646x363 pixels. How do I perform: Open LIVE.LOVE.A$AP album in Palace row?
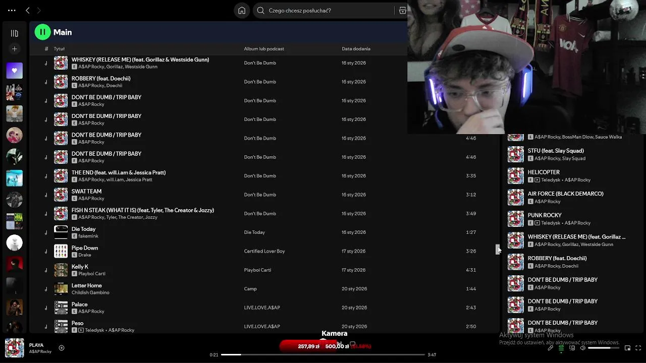pyautogui.click(x=262, y=308)
